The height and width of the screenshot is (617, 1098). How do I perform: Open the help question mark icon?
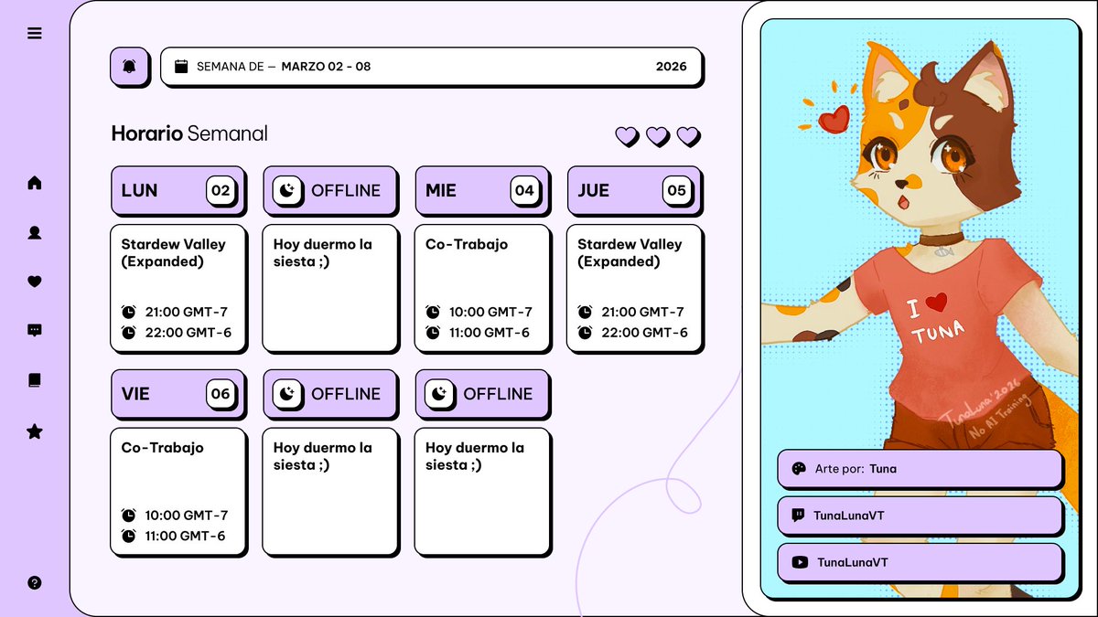(35, 583)
